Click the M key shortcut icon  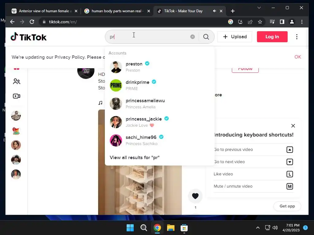coord(289,186)
